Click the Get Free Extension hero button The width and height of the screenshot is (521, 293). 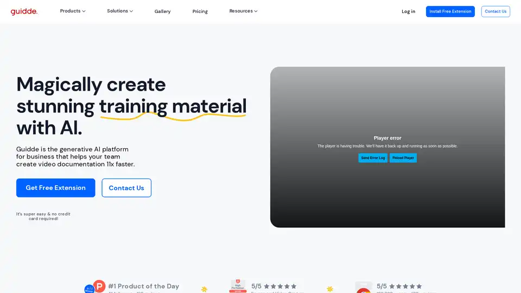(55, 188)
